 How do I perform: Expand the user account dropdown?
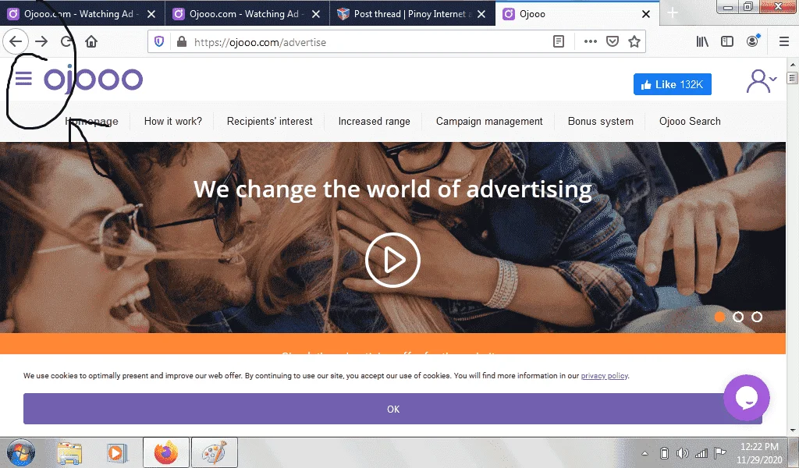point(762,81)
